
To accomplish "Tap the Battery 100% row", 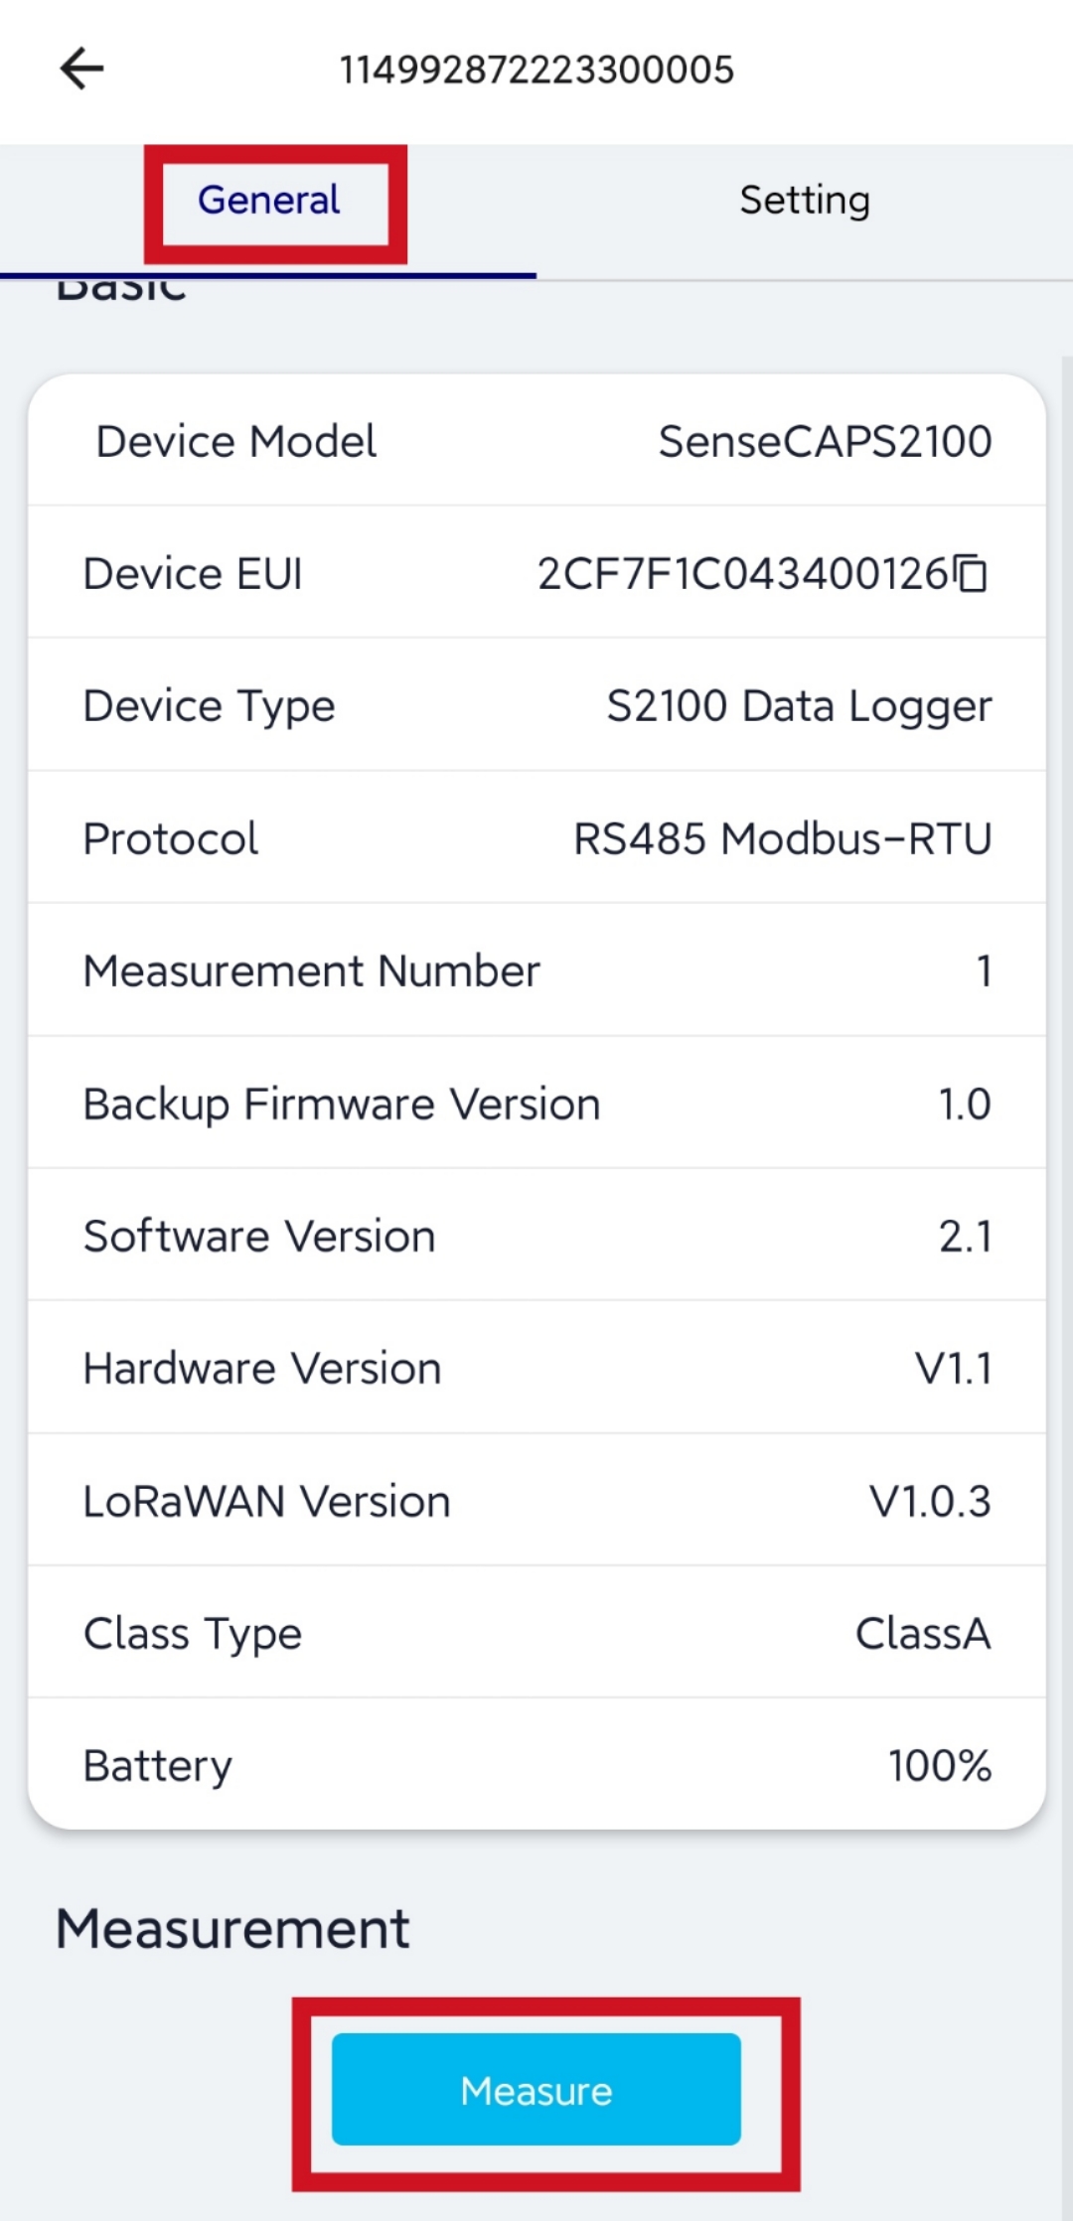I will point(536,1765).
